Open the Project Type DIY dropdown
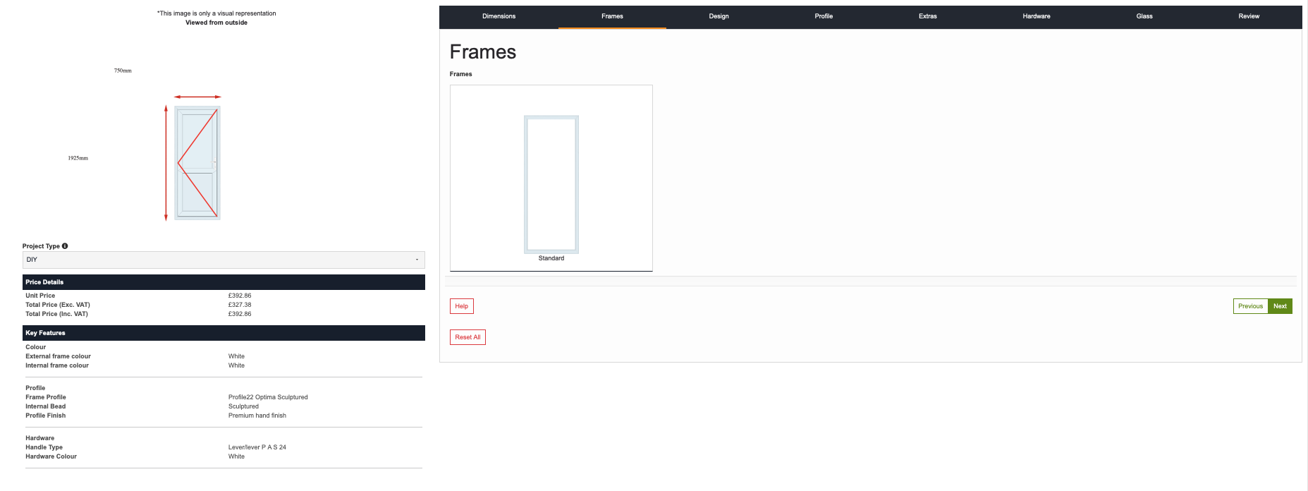The height and width of the screenshot is (491, 1308). [x=224, y=260]
